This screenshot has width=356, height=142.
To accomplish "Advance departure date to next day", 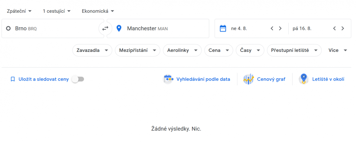I will pos(280,28).
